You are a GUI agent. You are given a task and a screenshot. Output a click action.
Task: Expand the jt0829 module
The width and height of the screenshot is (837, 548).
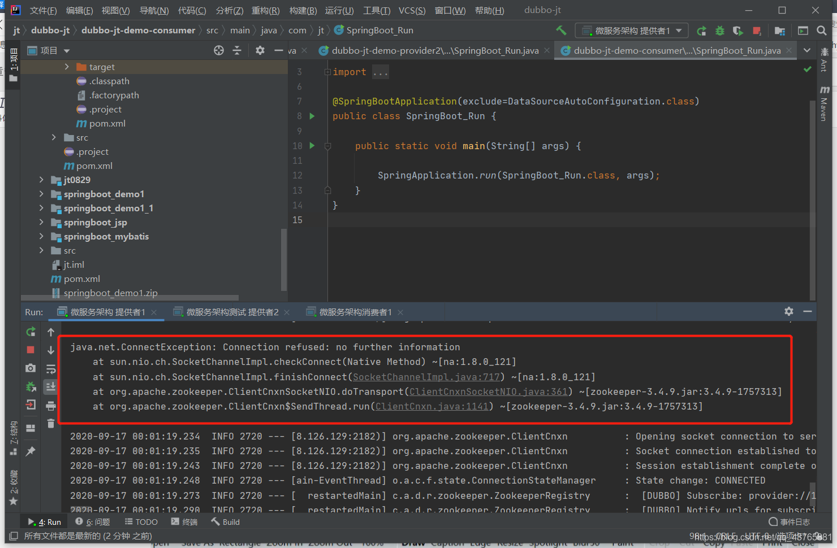(41, 180)
